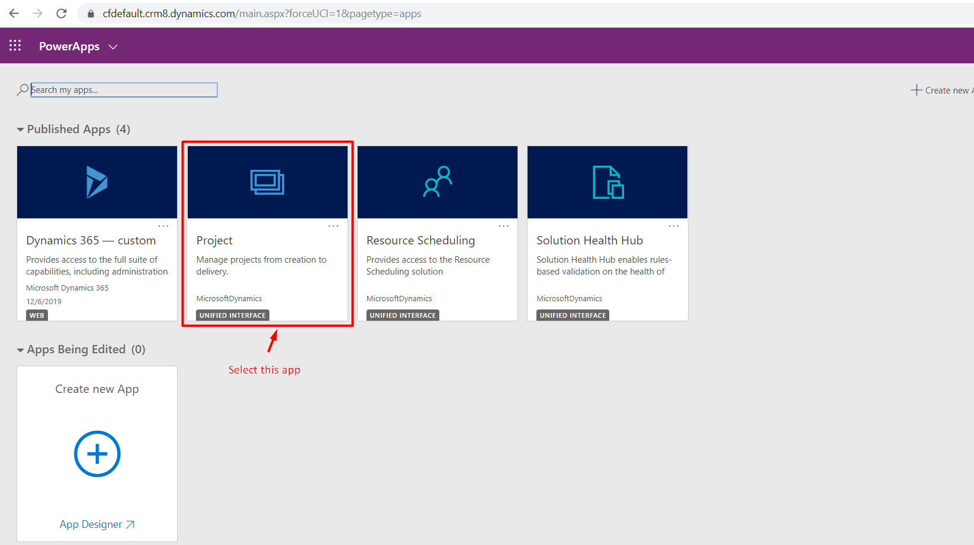This screenshot has height=545, width=974.
Task: Collapse the Apps Being Edited section
Action: [20, 350]
